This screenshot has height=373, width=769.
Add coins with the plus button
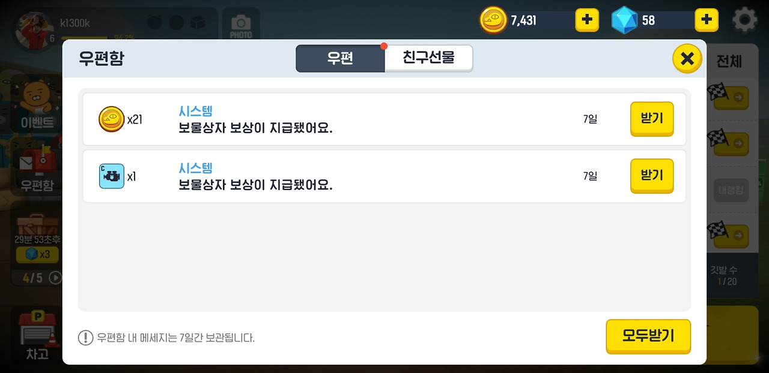pyautogui.click(x=587, y=20)
